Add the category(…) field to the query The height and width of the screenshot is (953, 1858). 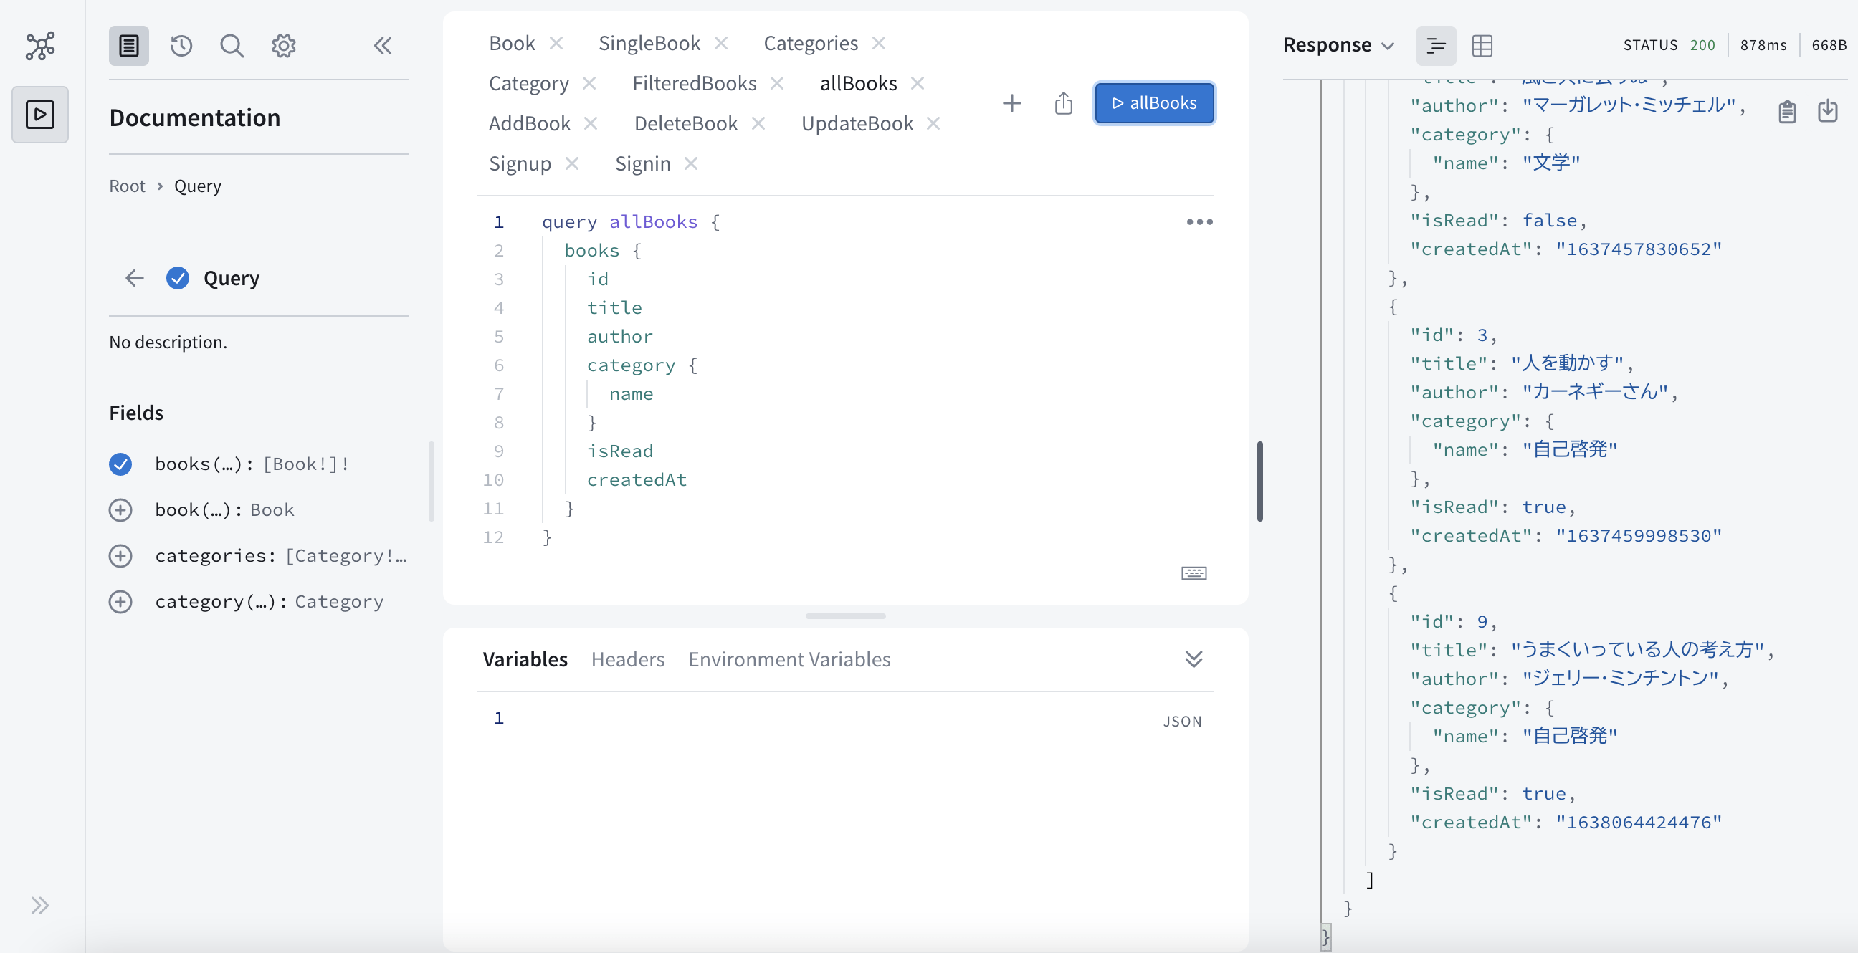coord(120,601)
